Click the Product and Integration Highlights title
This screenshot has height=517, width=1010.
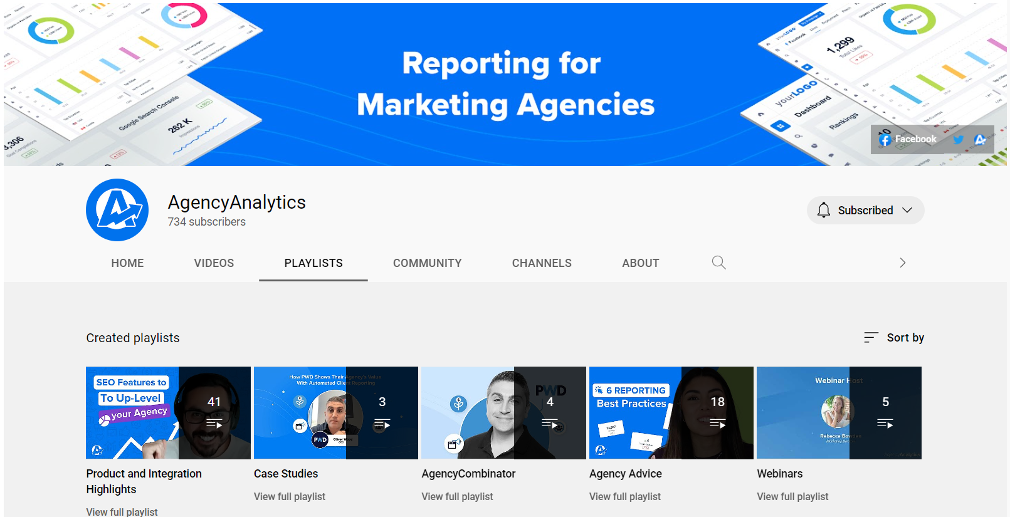[144, 481]
